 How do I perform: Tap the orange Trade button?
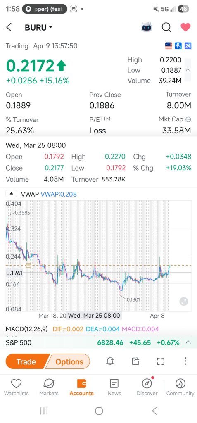tap(26, 361)
